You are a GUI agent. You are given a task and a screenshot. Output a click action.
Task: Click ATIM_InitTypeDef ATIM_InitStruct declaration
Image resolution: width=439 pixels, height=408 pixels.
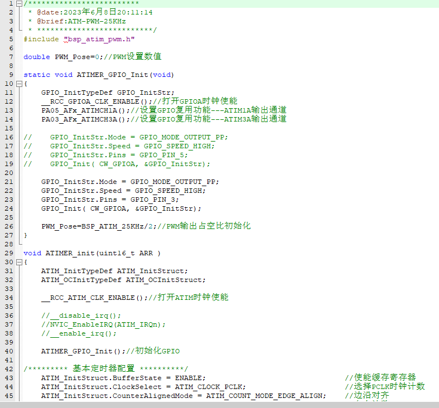114,271
